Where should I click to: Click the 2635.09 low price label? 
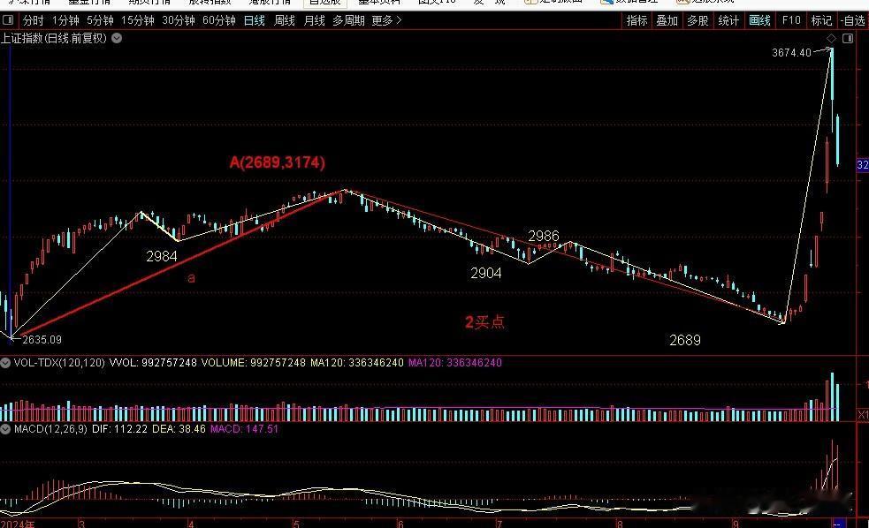(x=42, y=339)
